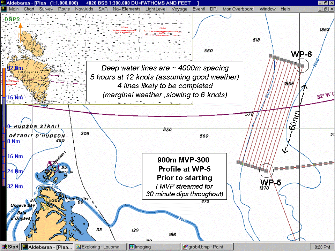This screenshot has width=335, height=251.
Task: Open the Chart menu
Action: point(29,9)
